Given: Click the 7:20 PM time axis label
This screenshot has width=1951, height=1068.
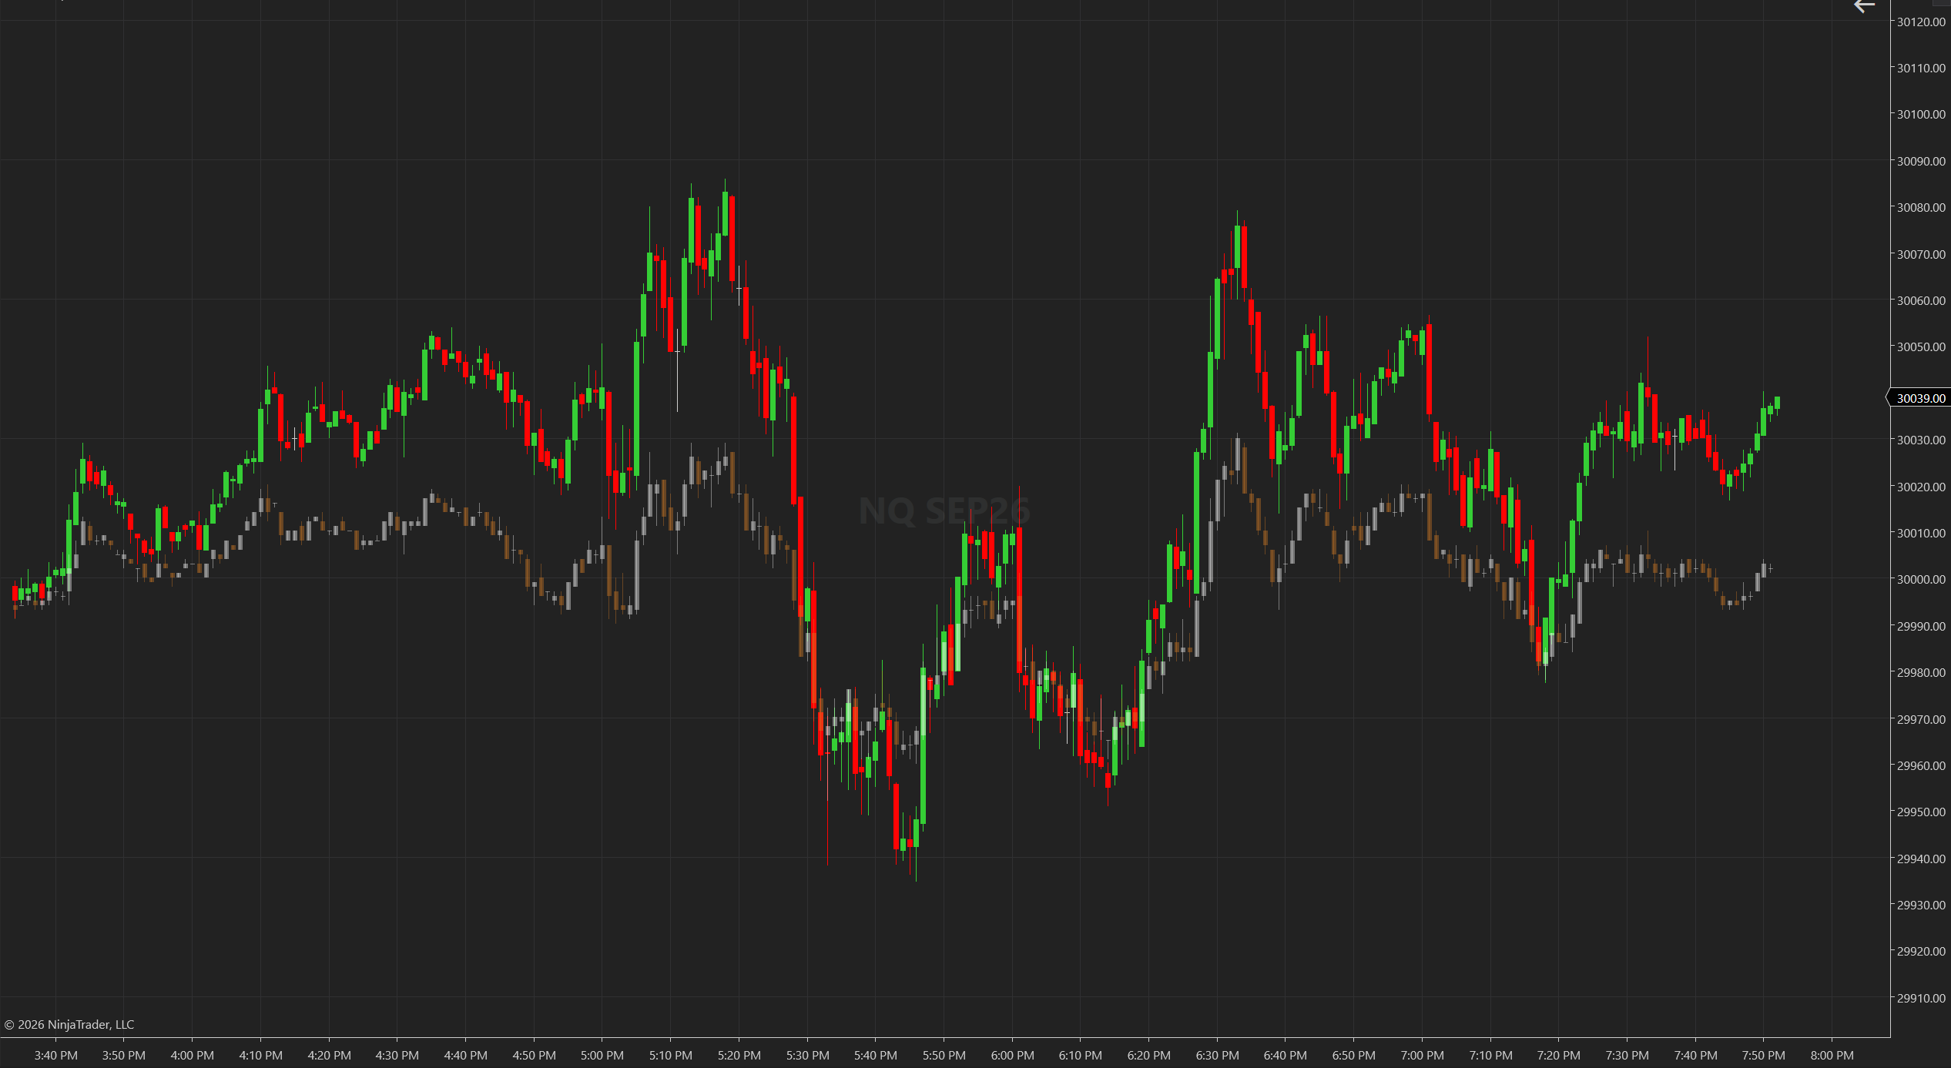Looking at the screenshot, I should click(x=1558, y=1055).
